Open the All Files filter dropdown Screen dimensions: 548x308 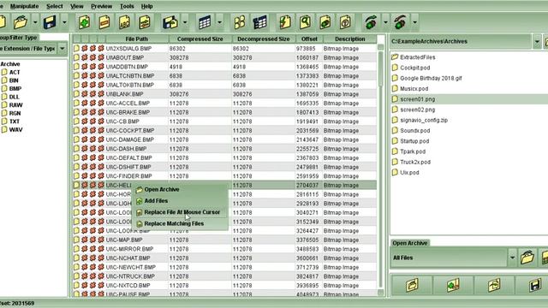(512, 258)
